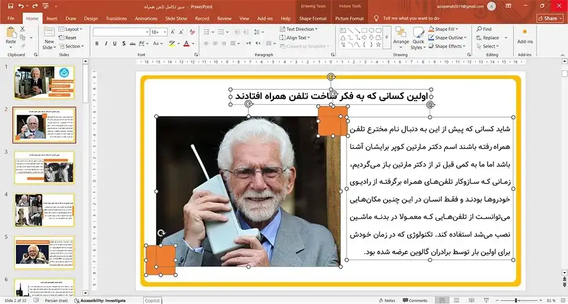Open the File tab
The image size is (568, 304).
point(11,18)
